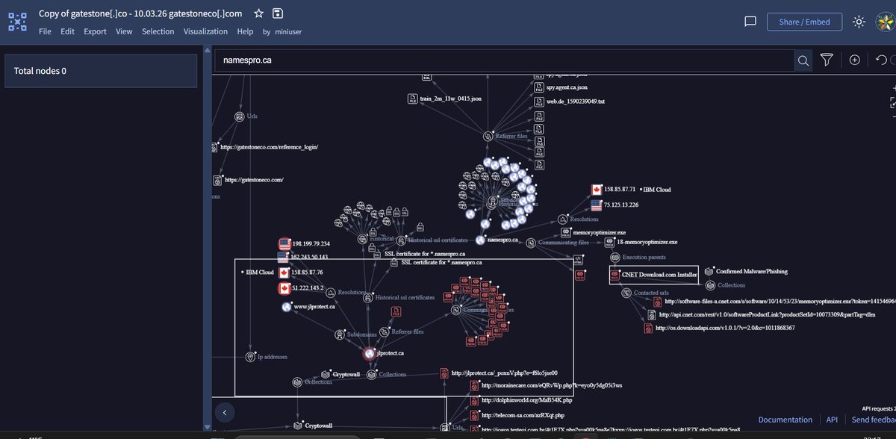Select the train_2m_11w_0415.json file node
The image size is (896, 439).
pyautogui.click(x=412, y=99)
